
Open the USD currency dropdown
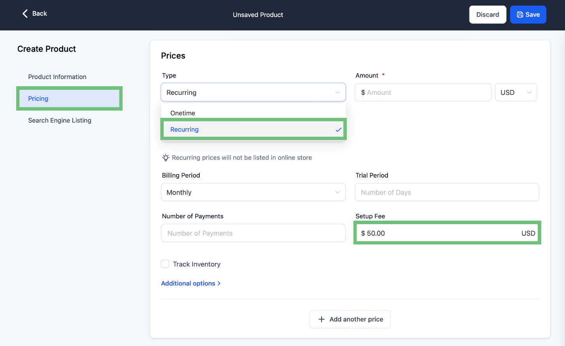pos(516,93)
